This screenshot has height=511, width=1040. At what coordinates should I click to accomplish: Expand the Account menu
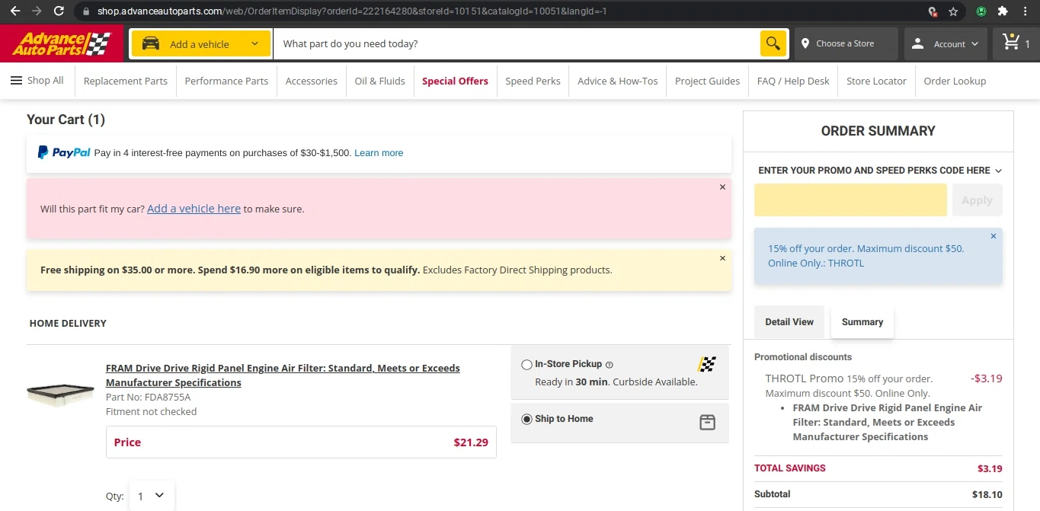946,44
